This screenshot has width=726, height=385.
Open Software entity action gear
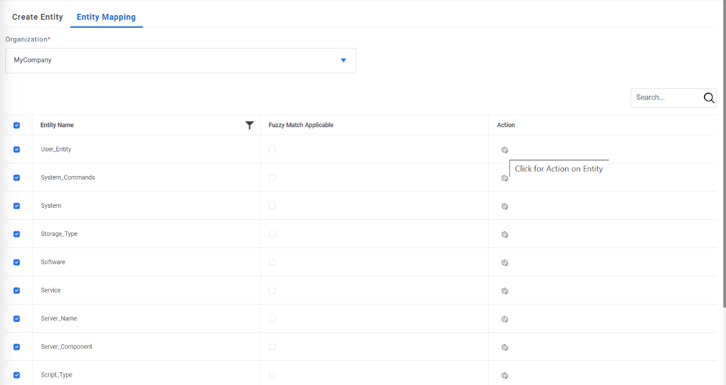(x=505, y=262)
